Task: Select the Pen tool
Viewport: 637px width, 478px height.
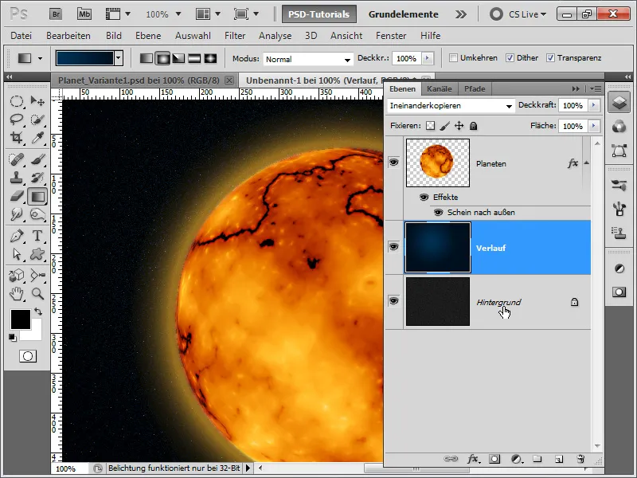Action: [x=16, y=236]
